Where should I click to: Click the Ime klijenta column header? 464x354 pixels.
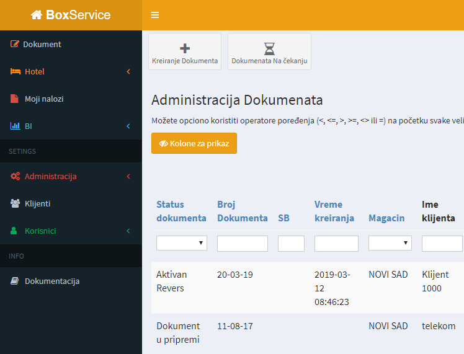coord(438,211)
